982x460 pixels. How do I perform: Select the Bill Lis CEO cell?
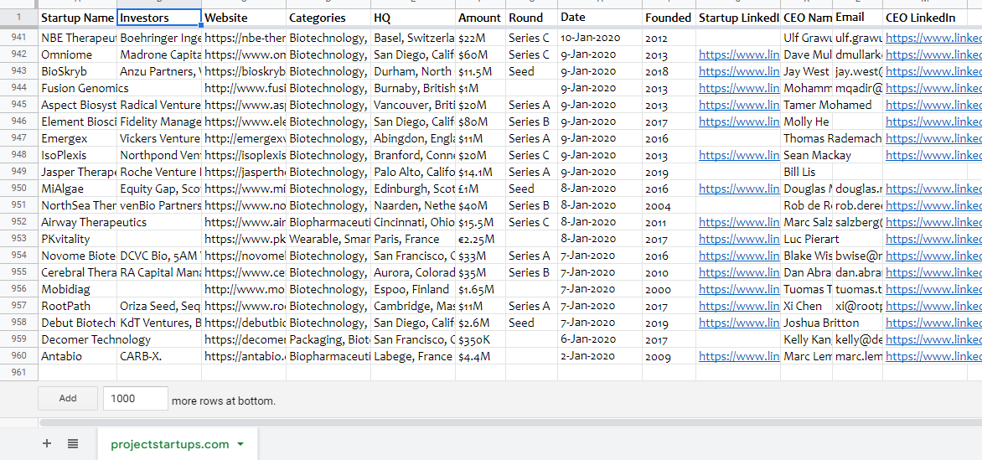806,172
